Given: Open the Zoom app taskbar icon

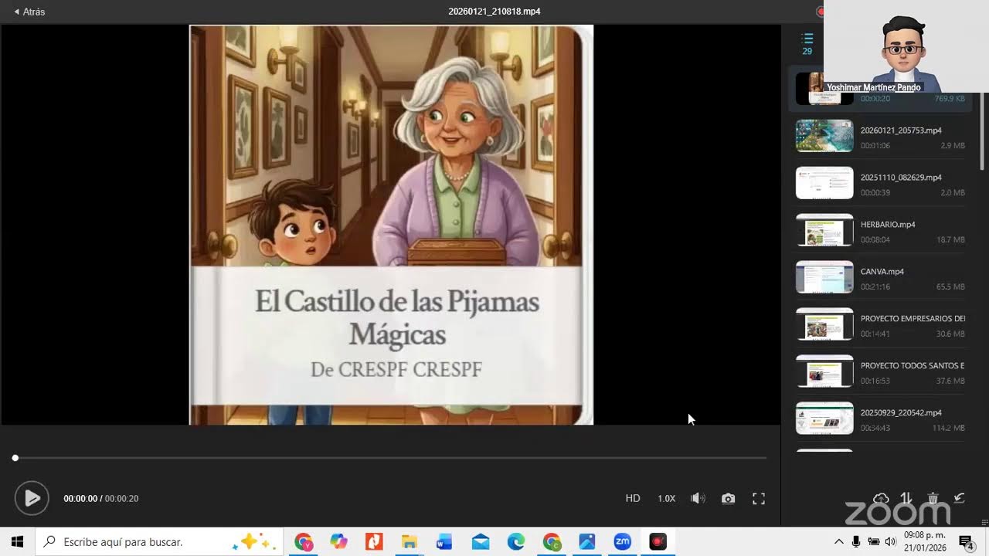Looking at the screenshot, I should [622, 542].
